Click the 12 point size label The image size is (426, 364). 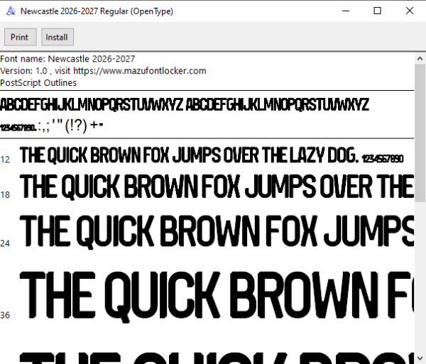pyautogui.click(x=5, y=160)
